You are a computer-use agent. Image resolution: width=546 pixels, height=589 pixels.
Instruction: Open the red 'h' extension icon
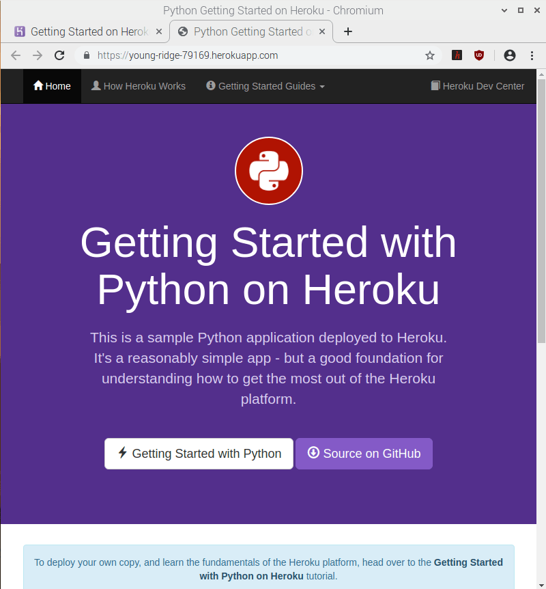(x=457, y=55)
